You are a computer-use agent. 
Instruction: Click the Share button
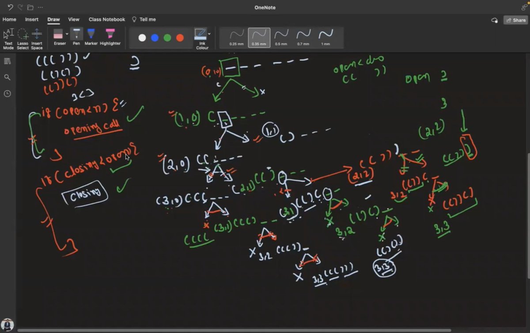[x=516, y=20]
